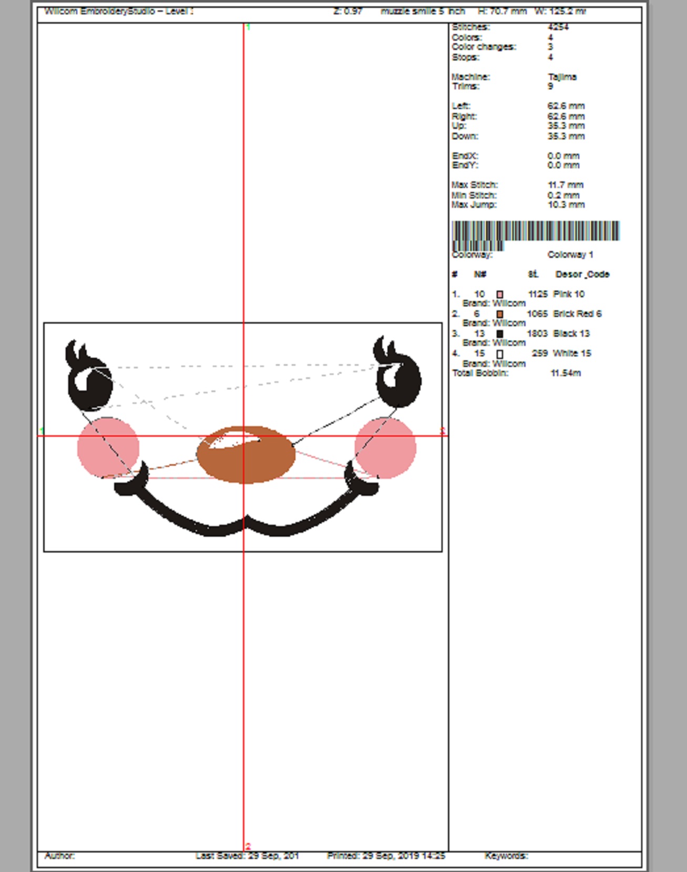Viewport: 687px width, 872px height.
Task: Click the Max Jump value '10.3 mm'
Action: (566, 205)
